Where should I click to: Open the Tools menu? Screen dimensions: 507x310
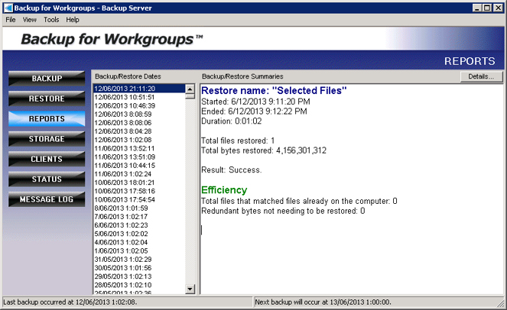51,20
